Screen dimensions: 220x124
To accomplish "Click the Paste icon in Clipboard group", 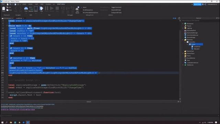I will (3, 8).
